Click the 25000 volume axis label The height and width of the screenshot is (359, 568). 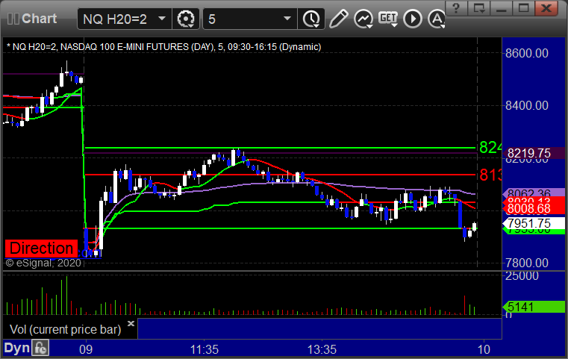(522, 275)
